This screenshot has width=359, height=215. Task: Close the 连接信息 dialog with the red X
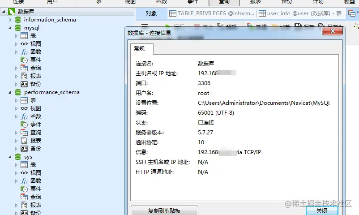pyautogui.click(x=333, y=31)
